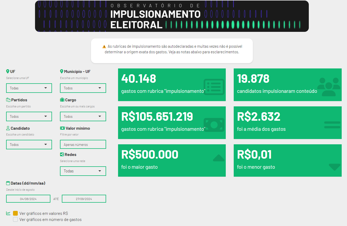This screenshot has height=226, width=347.
Task: Select the start date field 04/08/2024
Action: click(28, 199)
